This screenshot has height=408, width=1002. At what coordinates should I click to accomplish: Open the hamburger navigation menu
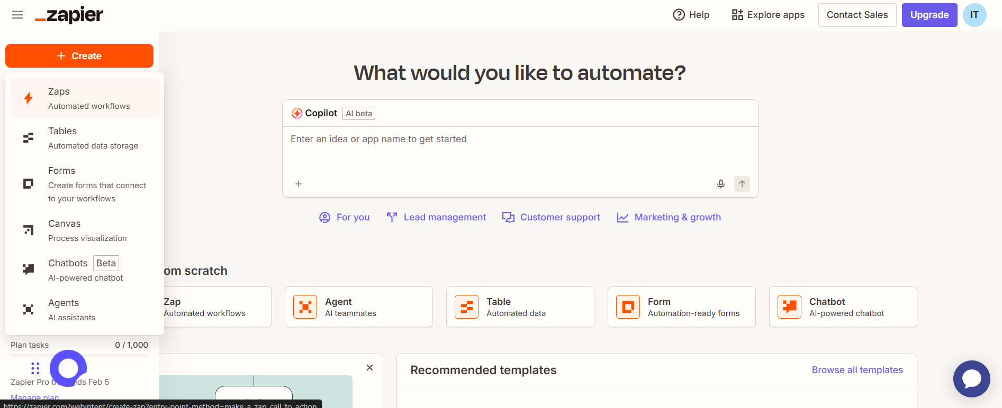click(x=17, y=15)
